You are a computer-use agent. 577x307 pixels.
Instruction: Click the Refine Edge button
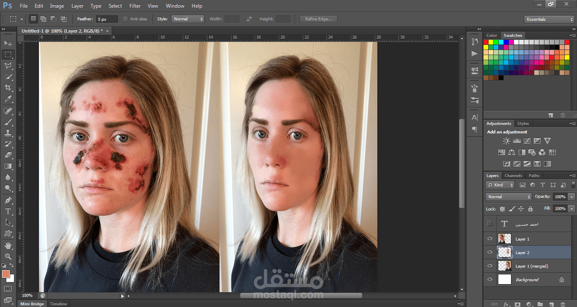(318, 19)
